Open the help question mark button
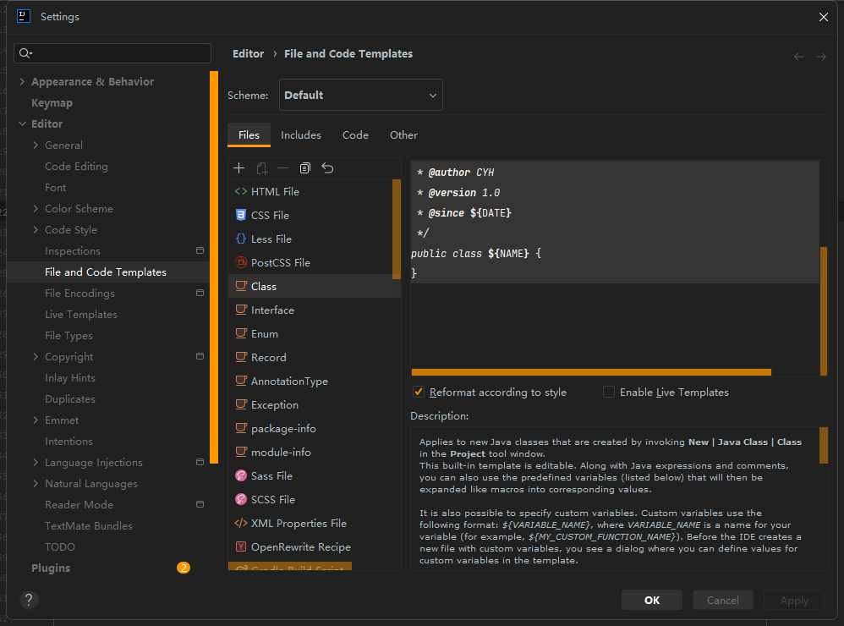This screenshot has width=844, height=626. pyautogui.click(x=29, y=601)
